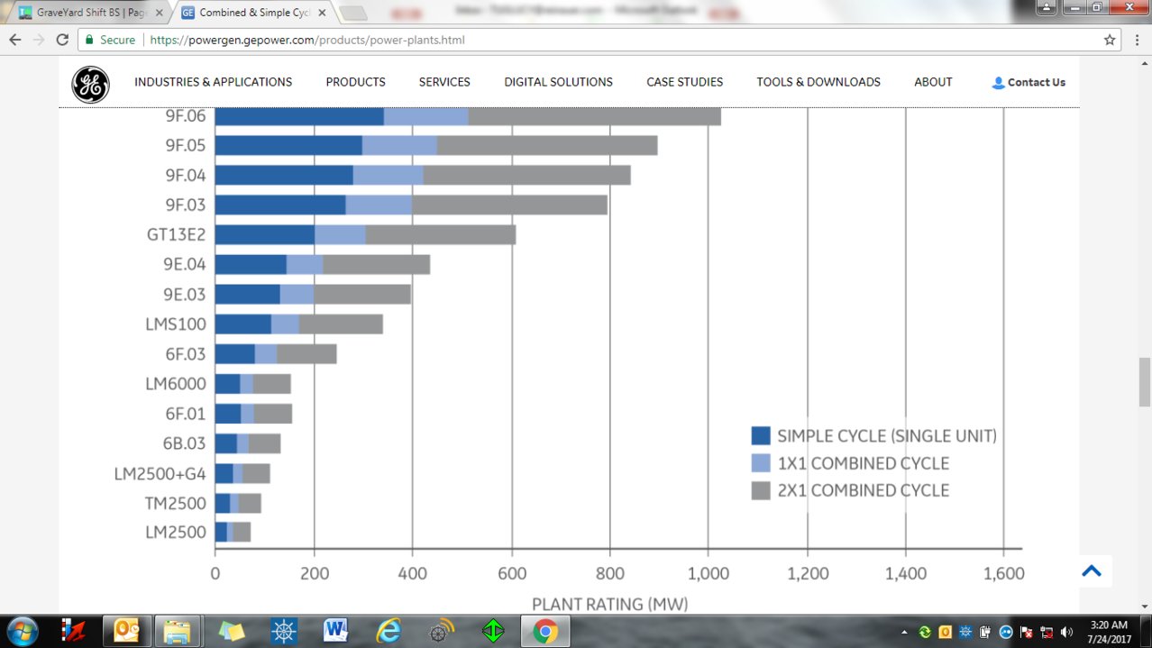Click the 9F.06 chart label
The width and height of the screenshot is (1152, 648).
[x=186, y=116]
